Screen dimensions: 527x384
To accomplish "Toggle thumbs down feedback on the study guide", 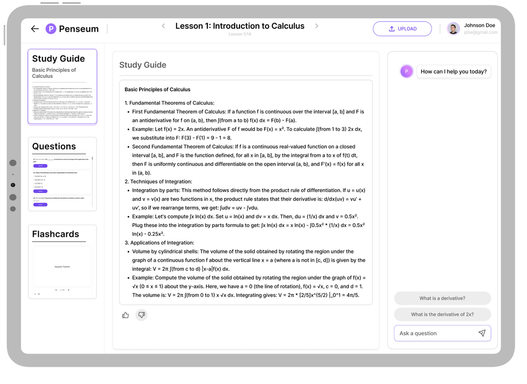I will (142, 315).
